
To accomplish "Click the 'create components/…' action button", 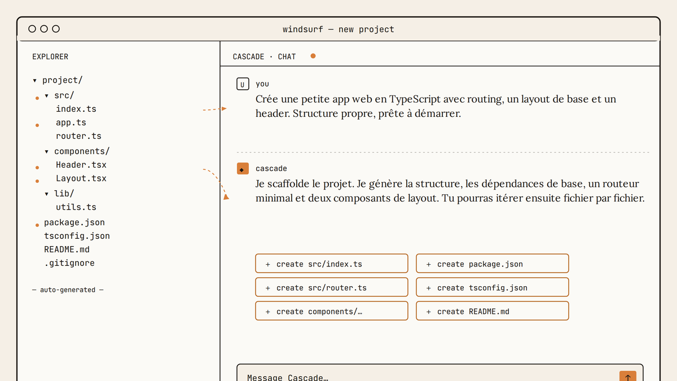I will [332, 311].
